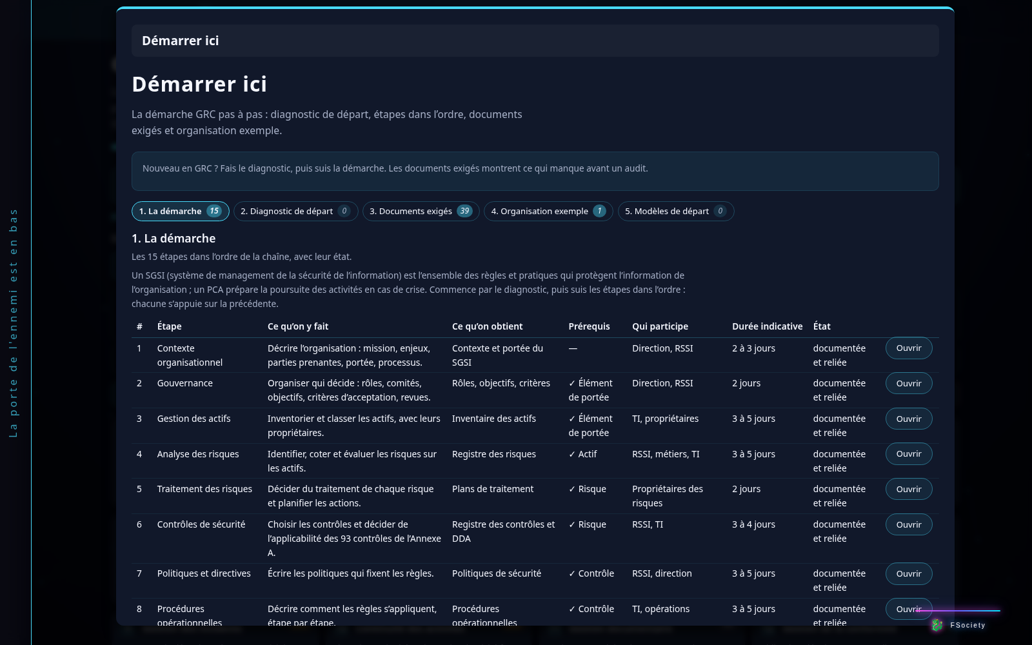The width and height of the screenshot is (1032, 645).
Task: Click the 'Ce qu'on obtient' column header
Action: click(487, 326)
